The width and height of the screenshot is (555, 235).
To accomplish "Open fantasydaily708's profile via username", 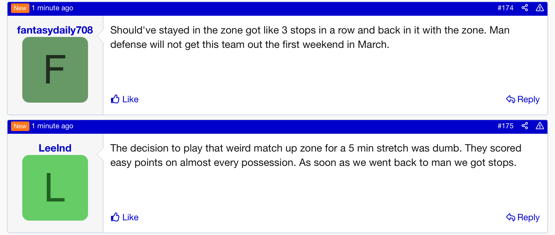I will pos(55,30).
